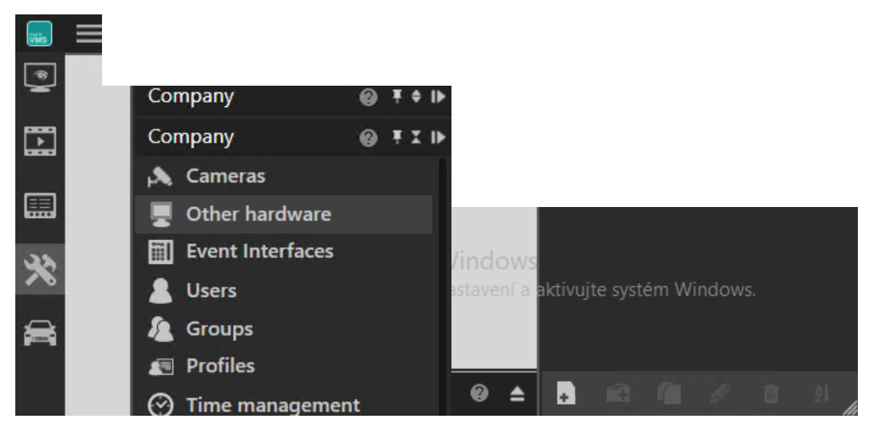
Task: Select the Other hardware entry
Action: [x=258, y=215]
